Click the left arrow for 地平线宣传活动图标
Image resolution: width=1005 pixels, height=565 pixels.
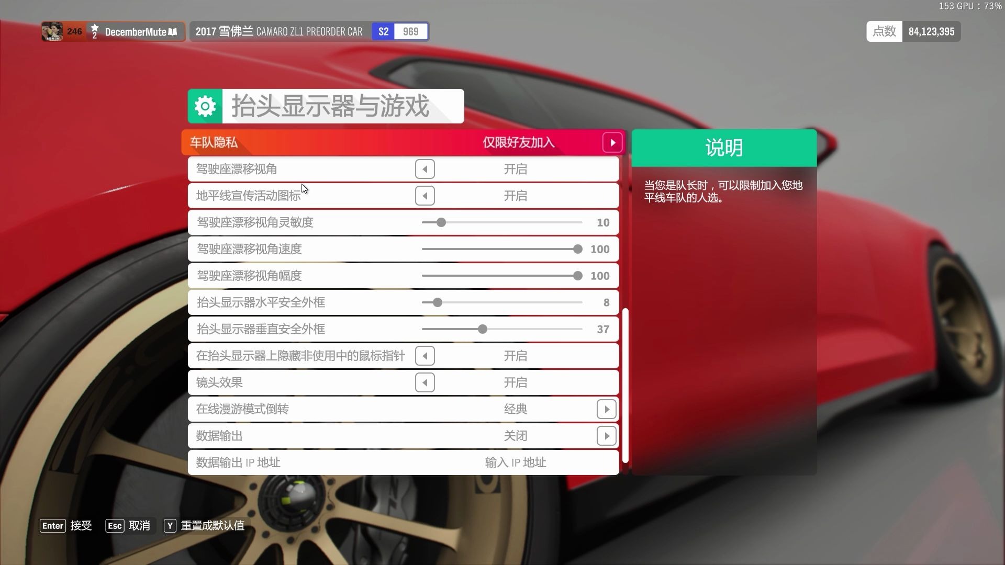pyautogui.click(x=425, y=196)
